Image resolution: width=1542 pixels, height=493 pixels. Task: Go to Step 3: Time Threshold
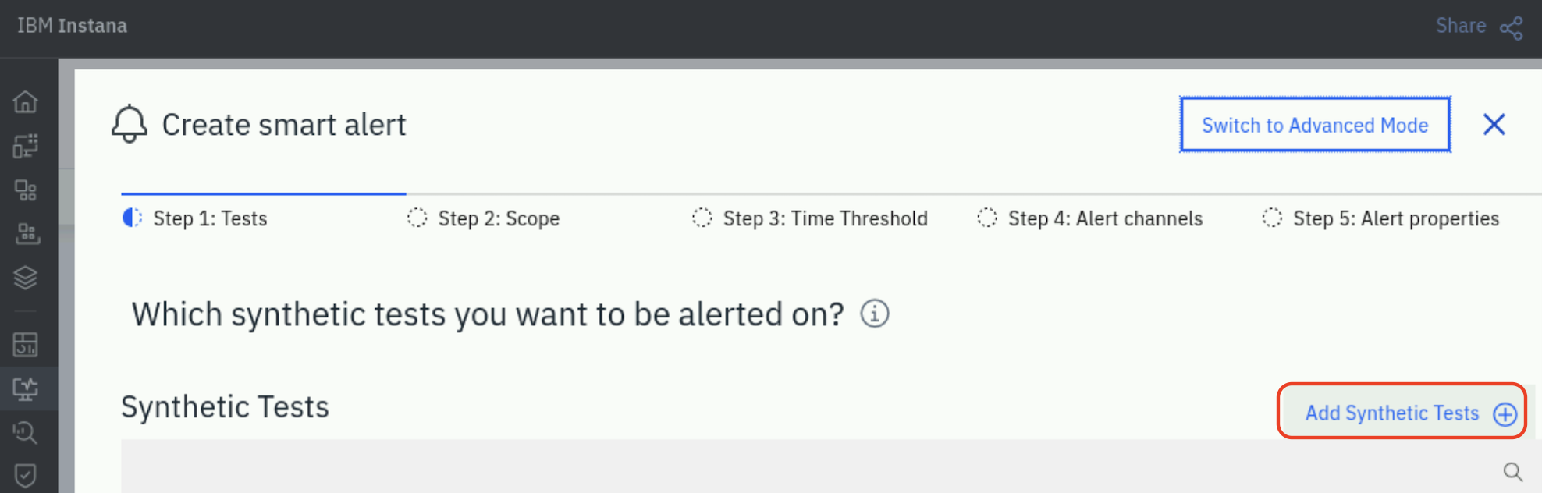pyautogui.click(x=810, y=218)
